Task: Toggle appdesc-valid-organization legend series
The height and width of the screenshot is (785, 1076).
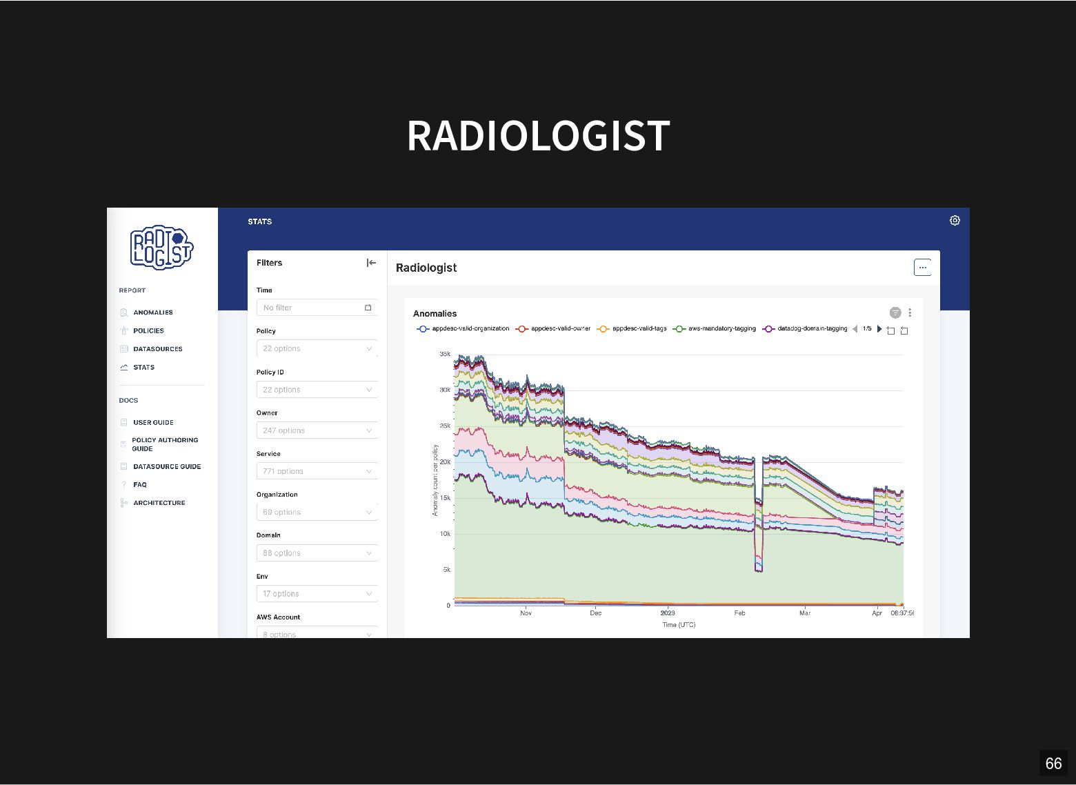Action: (463, 329)
